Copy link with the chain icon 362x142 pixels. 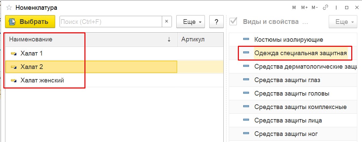click(x=326, y=8)
